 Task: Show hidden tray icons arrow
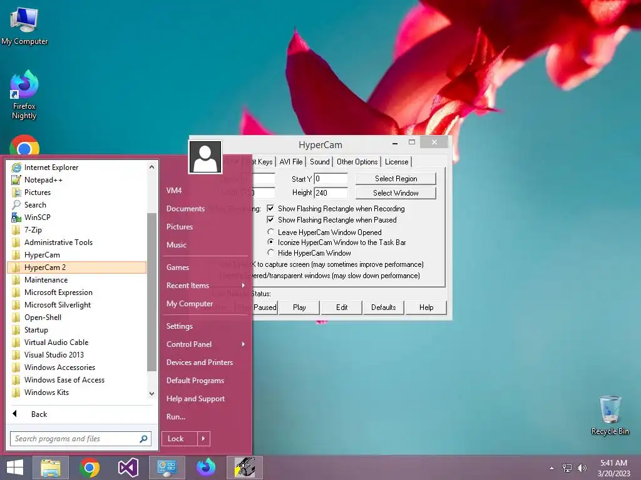click(x=552, y=468)
